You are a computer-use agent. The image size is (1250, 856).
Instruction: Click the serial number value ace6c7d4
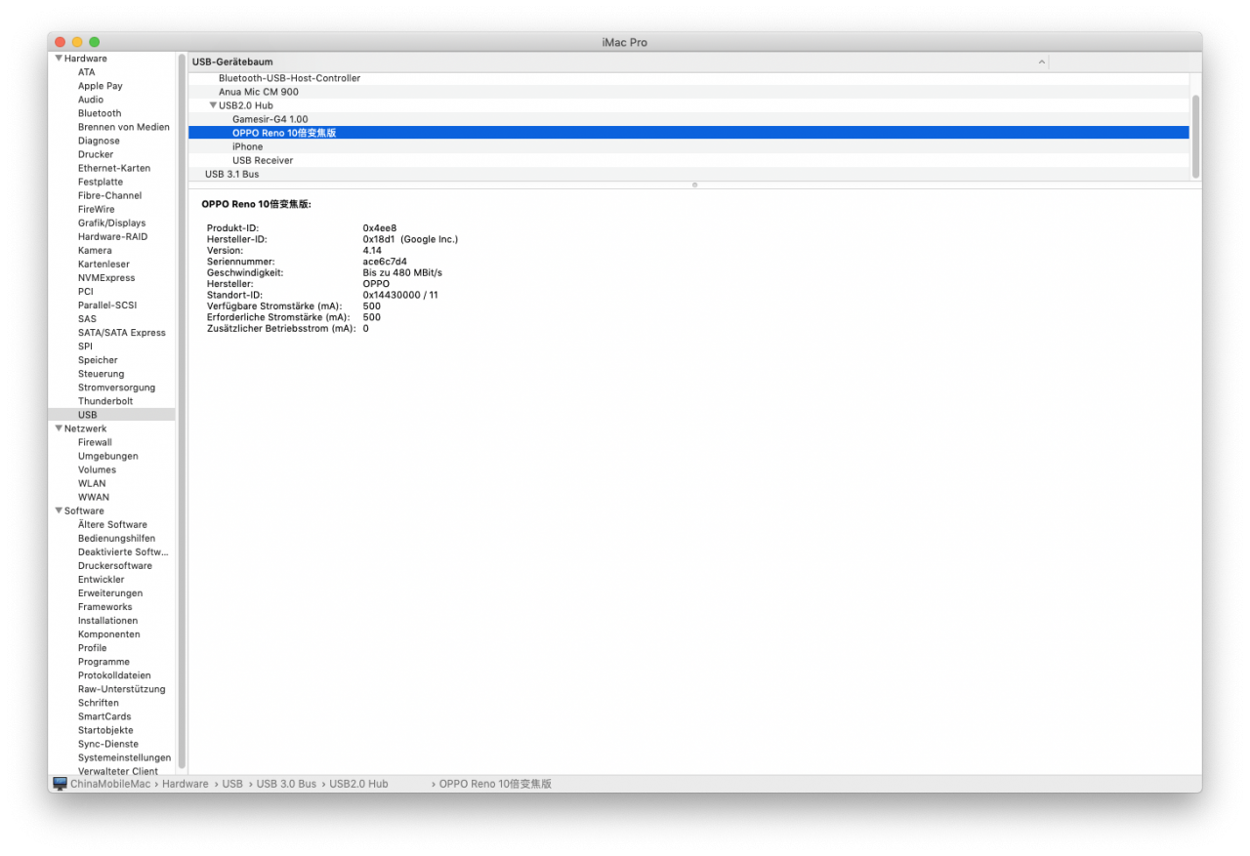coord(385,262)
